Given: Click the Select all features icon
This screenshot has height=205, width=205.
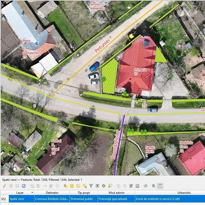Looking at the screenshot, I should (72, 186).
